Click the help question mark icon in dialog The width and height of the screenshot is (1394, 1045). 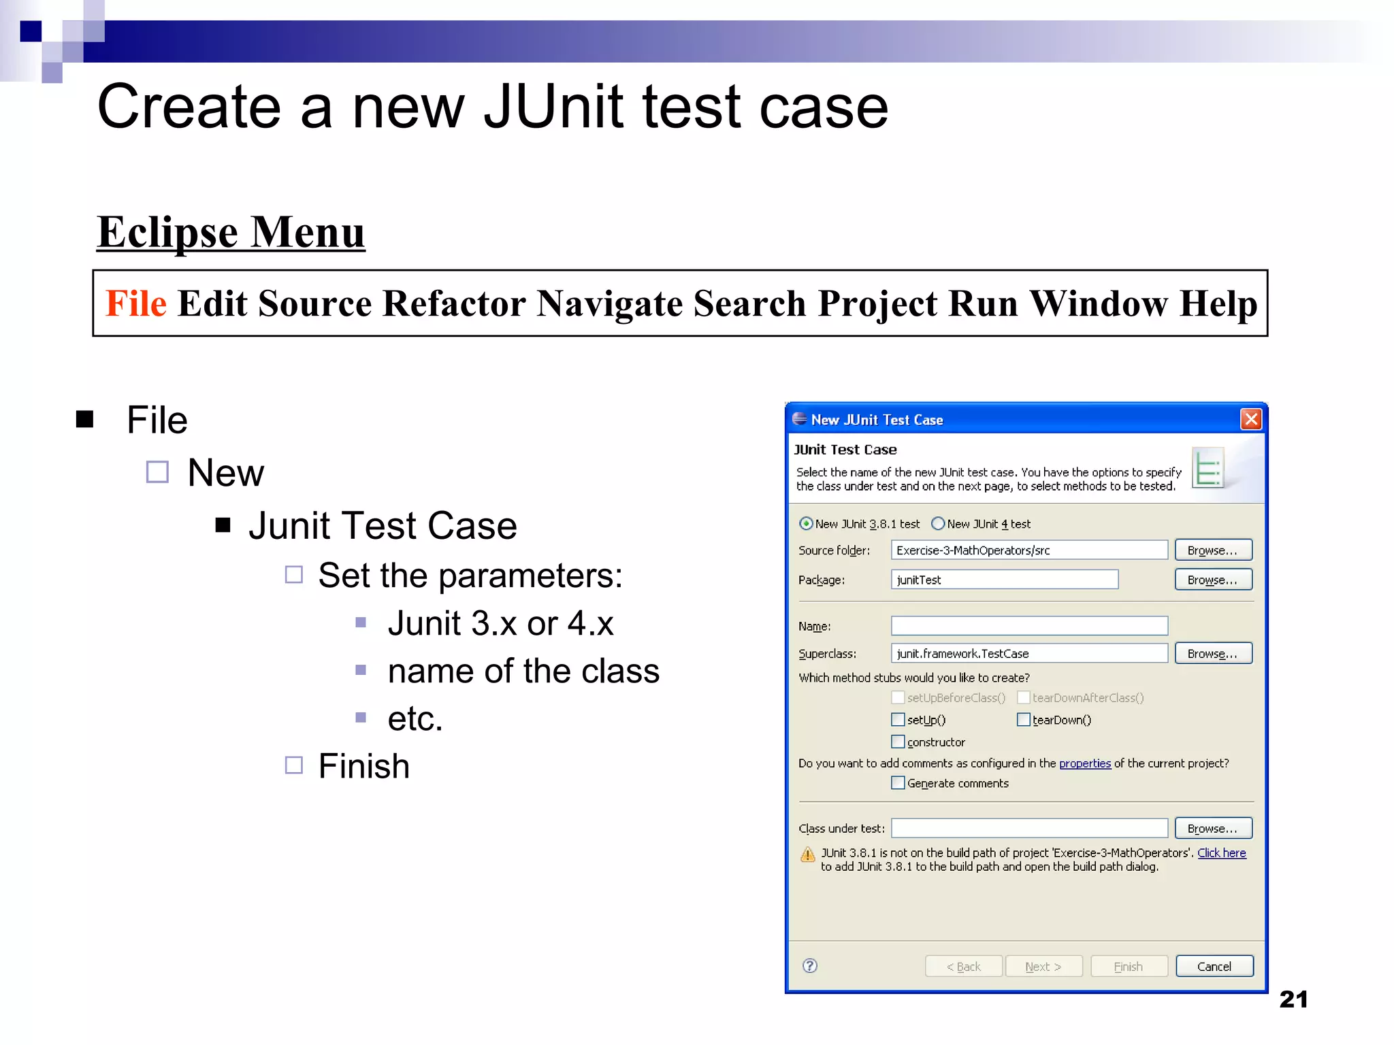809,965
